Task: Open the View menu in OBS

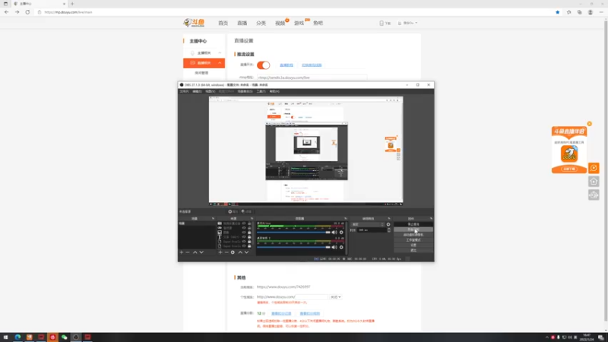Action: click(x=211, y=91)
